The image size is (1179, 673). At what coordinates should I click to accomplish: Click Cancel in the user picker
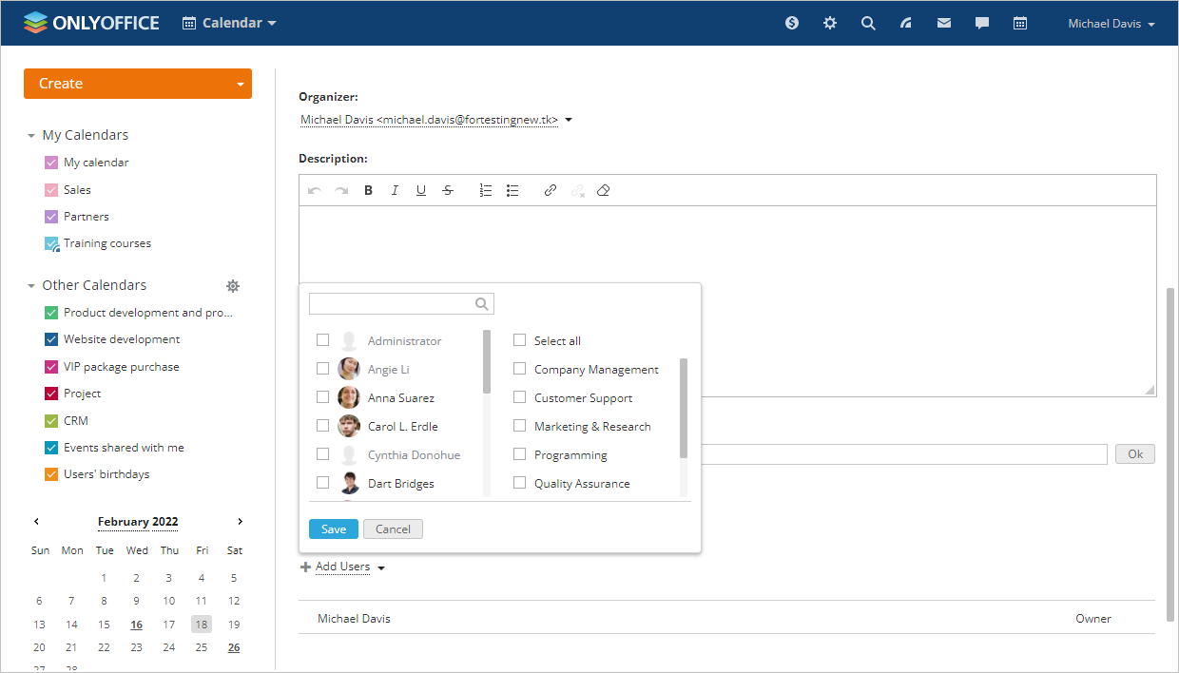(x=393, y=529)
